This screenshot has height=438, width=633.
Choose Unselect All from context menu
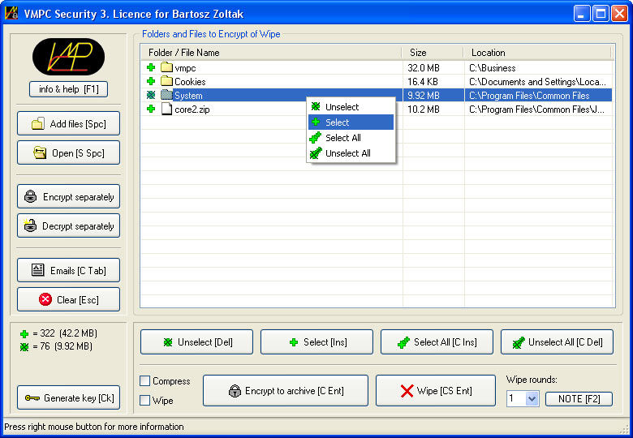(x=351, y=153)
